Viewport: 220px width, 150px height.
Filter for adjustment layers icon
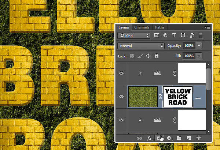[165, 35]
